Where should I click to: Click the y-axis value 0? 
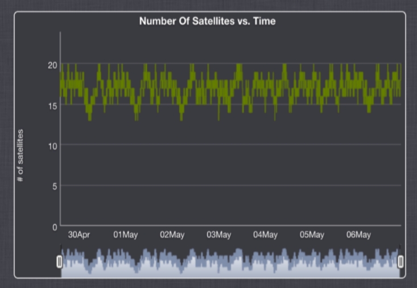tap(54, 227)
